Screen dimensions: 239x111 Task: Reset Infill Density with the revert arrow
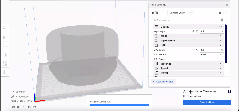coord(197,50)
